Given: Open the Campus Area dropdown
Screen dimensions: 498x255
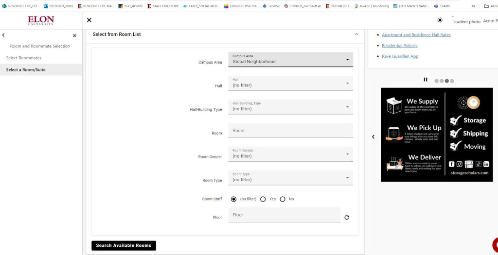Looking at the screenshot, I should point(290,60).
